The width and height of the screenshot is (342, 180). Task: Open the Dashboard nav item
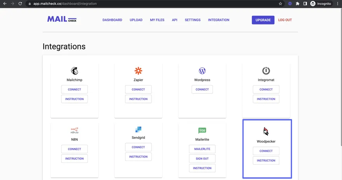pos(112,20)
